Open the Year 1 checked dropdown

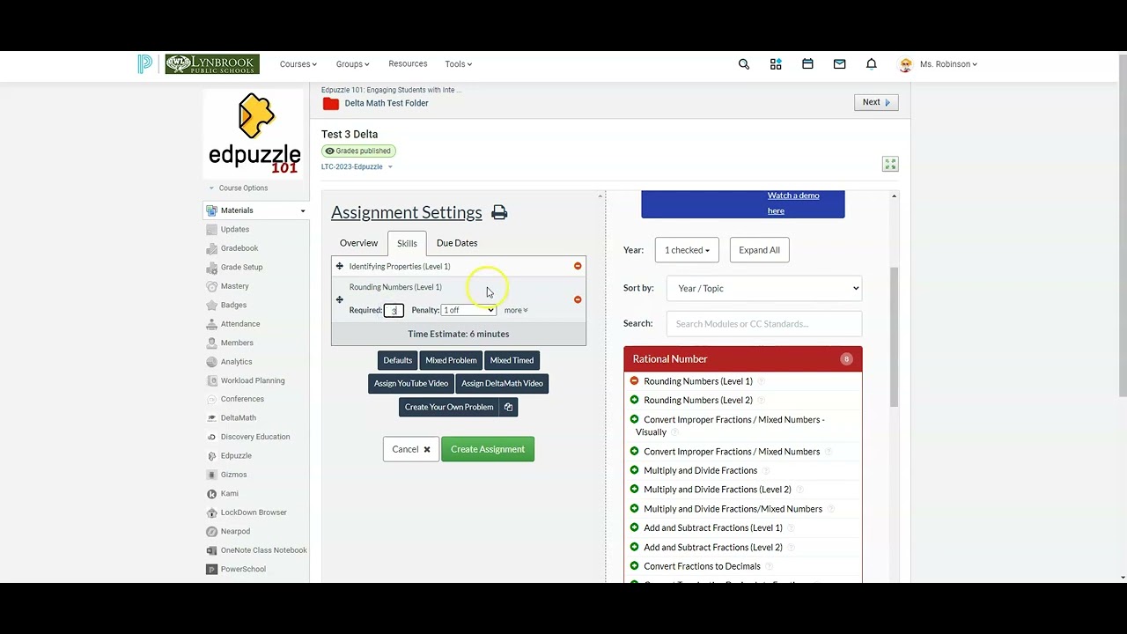[687, 250]
